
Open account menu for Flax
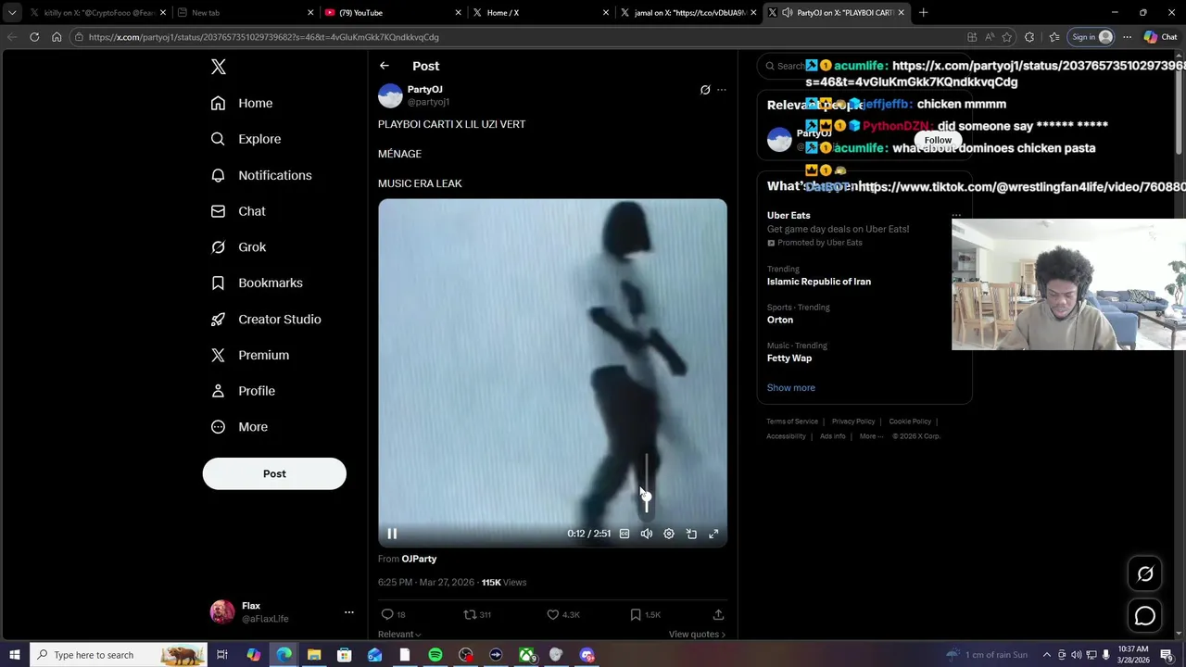click(349, 612)
